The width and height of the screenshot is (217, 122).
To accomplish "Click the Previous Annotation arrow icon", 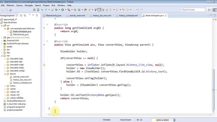I will 117,10.
